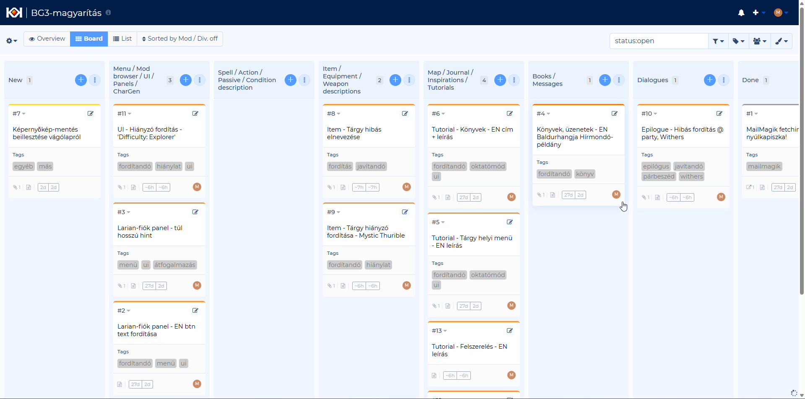Add a task to the Dialogues column

[x=710, y=80]
